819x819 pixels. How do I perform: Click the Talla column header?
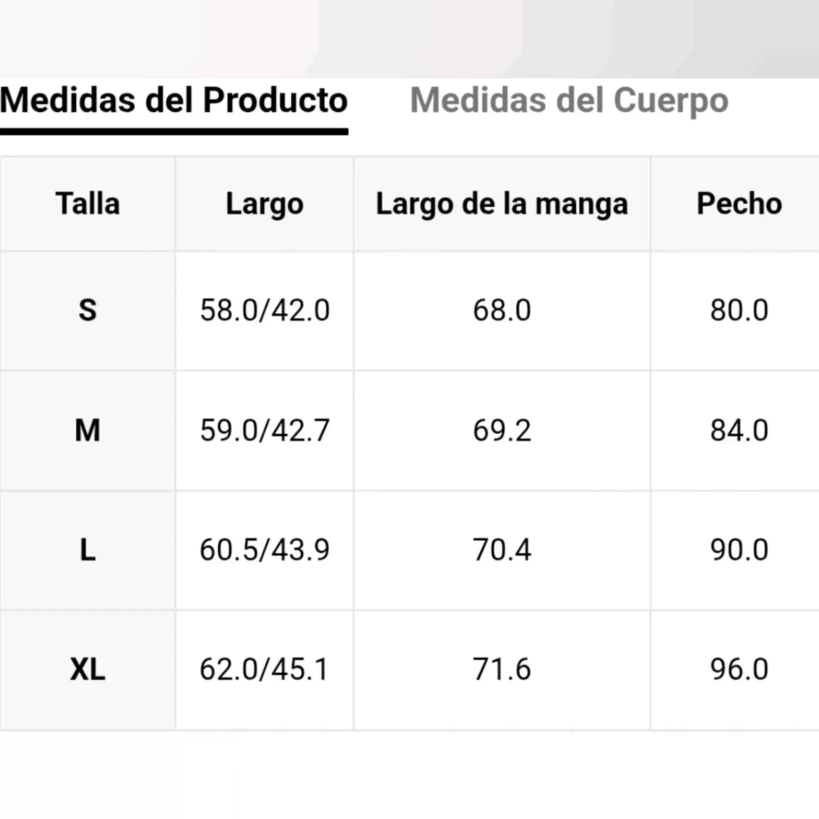87,204
